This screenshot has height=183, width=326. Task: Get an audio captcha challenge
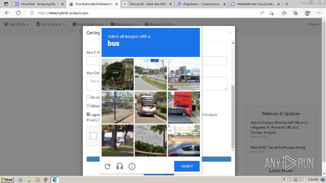tap(120, 166)
